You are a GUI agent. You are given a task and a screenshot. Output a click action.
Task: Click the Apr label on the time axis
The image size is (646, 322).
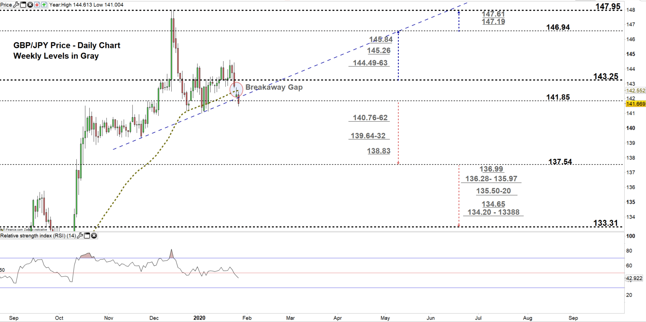tap(338, 318)
